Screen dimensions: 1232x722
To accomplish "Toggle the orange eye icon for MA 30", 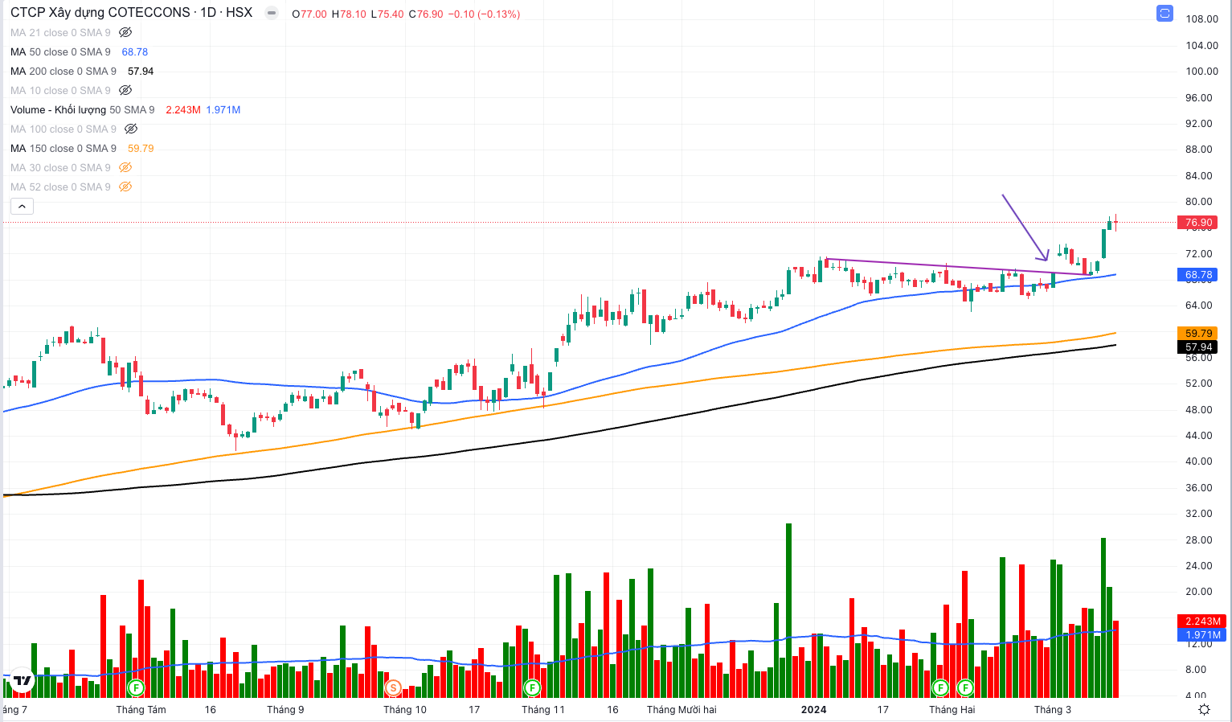I will coord(125,168).
